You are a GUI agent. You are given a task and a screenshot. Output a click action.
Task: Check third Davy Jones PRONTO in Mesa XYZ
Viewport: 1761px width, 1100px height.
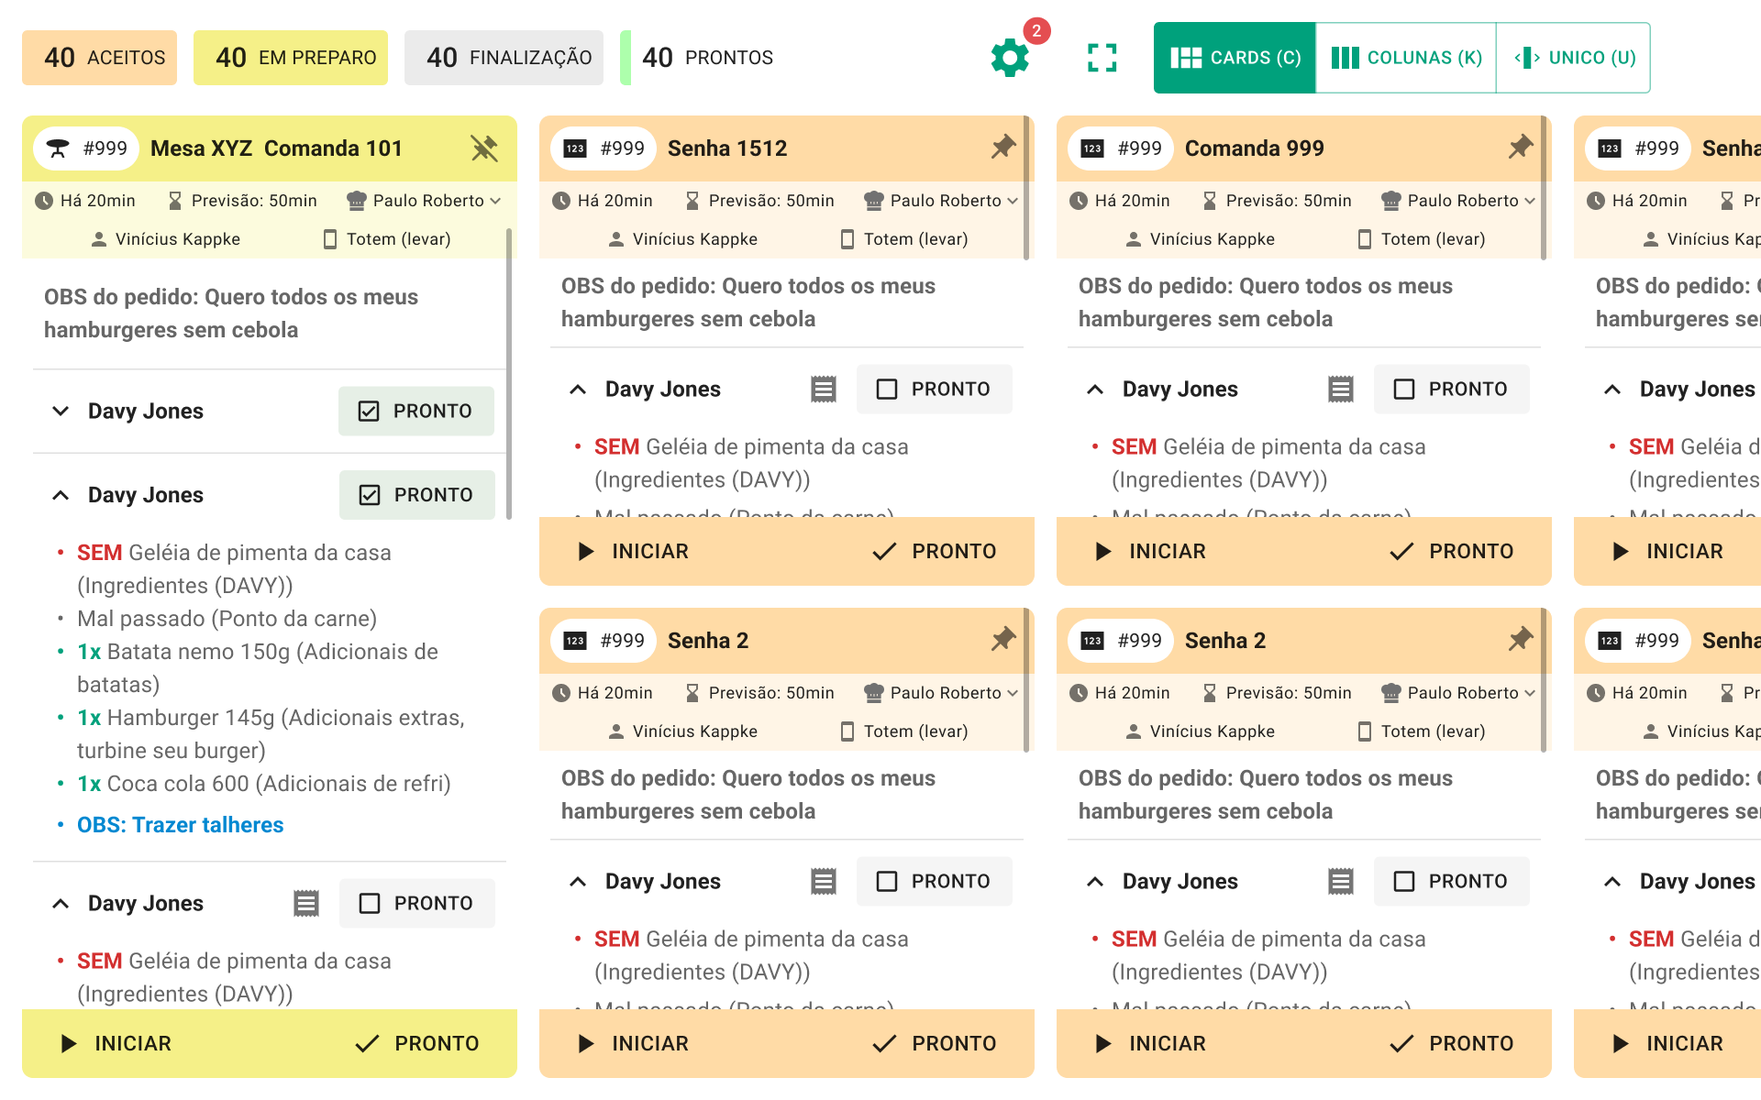click(x=416, y=904)
